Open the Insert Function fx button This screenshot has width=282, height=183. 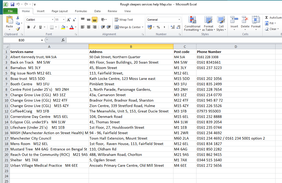[x=63, y=40]
